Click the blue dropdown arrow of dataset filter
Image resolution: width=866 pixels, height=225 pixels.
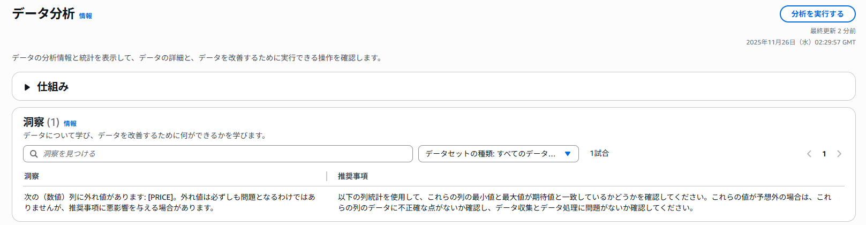point(568,154)
